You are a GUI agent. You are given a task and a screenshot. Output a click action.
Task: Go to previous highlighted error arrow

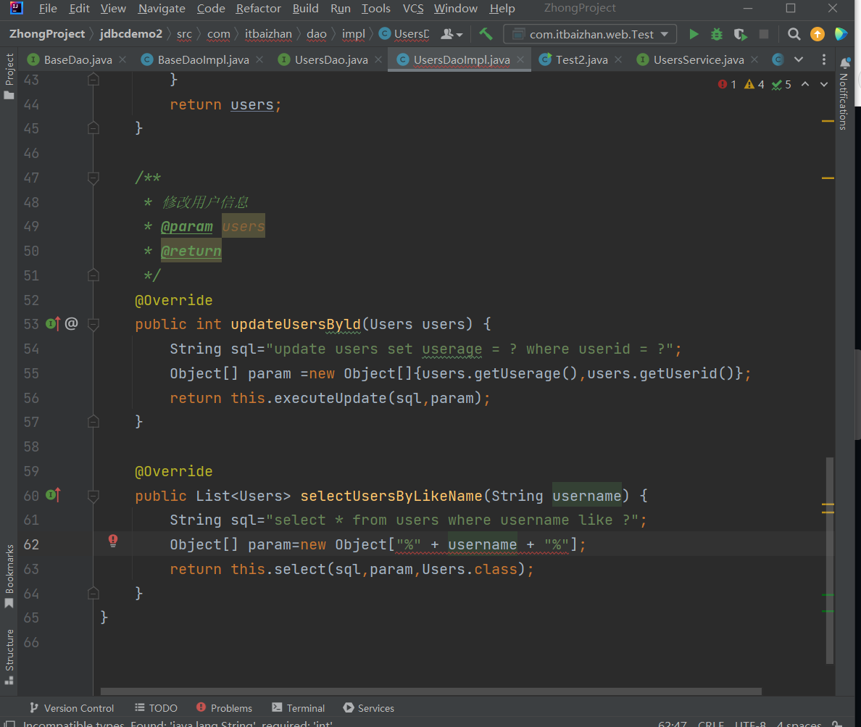[x=805, y=84]
